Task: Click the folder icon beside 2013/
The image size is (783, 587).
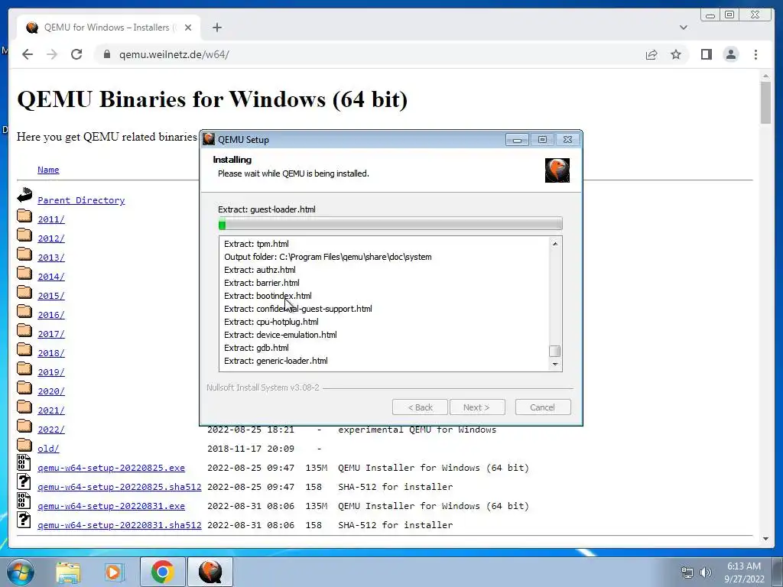Action: 24,254
